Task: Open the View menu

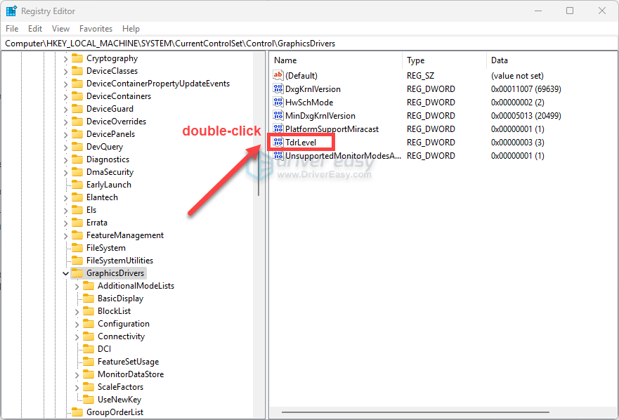Action: [61, 29]
